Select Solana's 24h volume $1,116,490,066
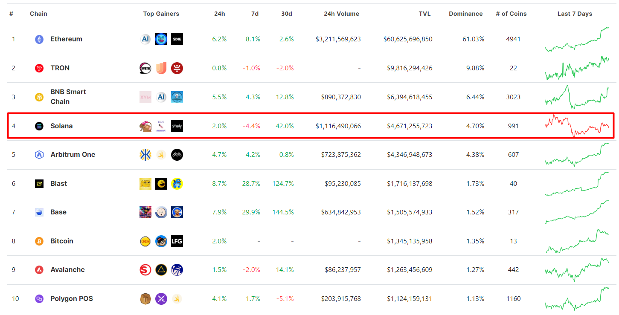This screenshot has height=315, width=619. pyautogui.click(x=338, y=126)
